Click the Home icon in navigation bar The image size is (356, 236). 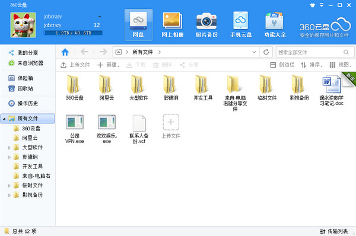click(65, 52)
